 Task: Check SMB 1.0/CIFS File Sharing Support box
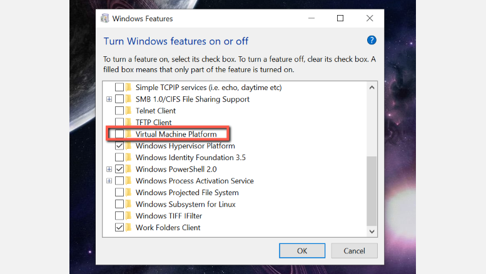[x=119, y=99]
